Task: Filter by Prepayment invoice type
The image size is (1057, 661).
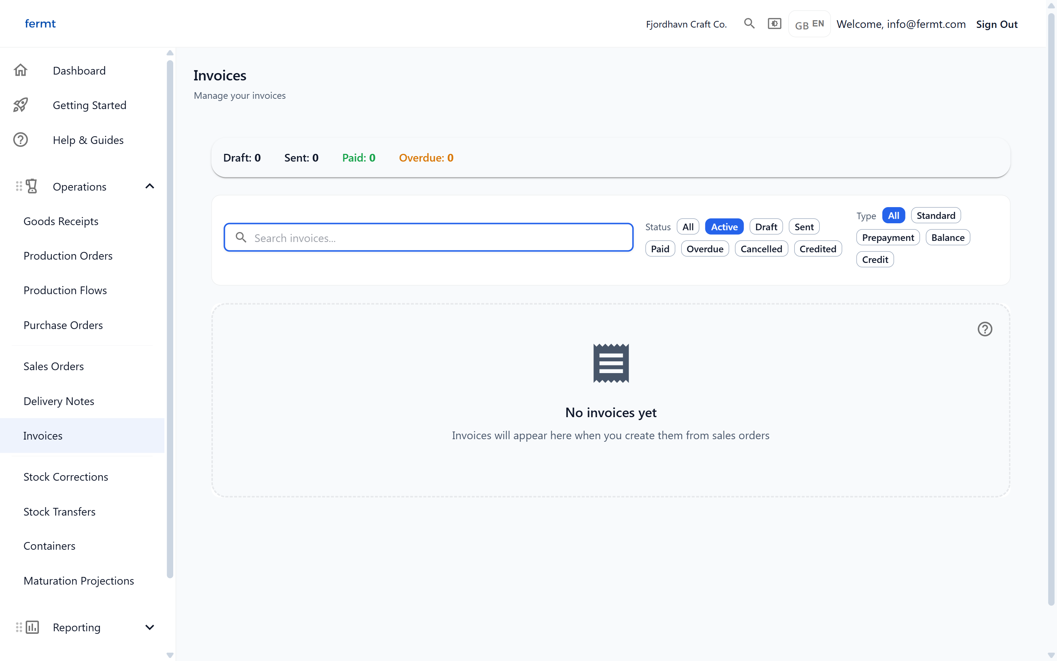Action: (x=888, y=237)
